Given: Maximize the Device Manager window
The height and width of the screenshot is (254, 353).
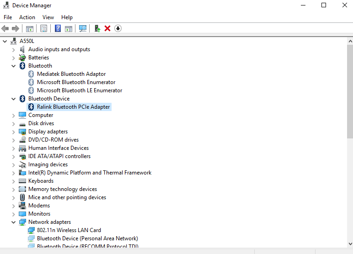Looking at the screenshot, I should click(x=324, y=5).
